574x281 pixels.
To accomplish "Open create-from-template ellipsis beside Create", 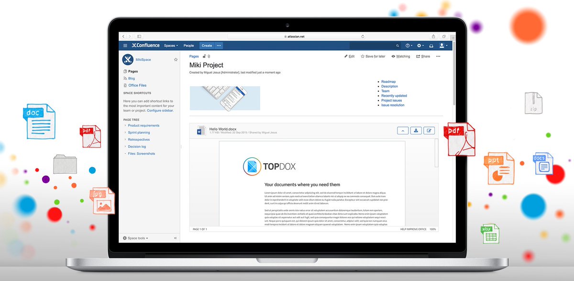I will click(x=219, y=45).
